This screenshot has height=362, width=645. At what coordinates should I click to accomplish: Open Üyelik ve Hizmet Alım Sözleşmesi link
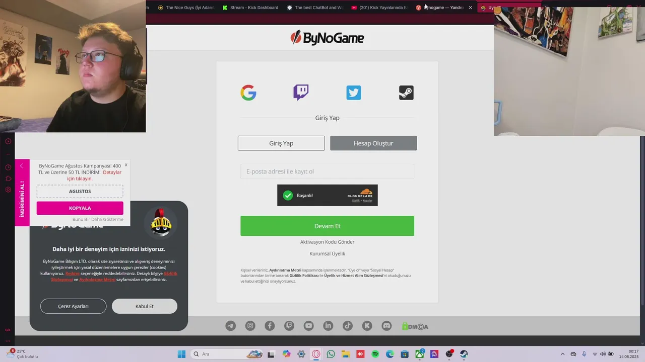tap(354, 276)
